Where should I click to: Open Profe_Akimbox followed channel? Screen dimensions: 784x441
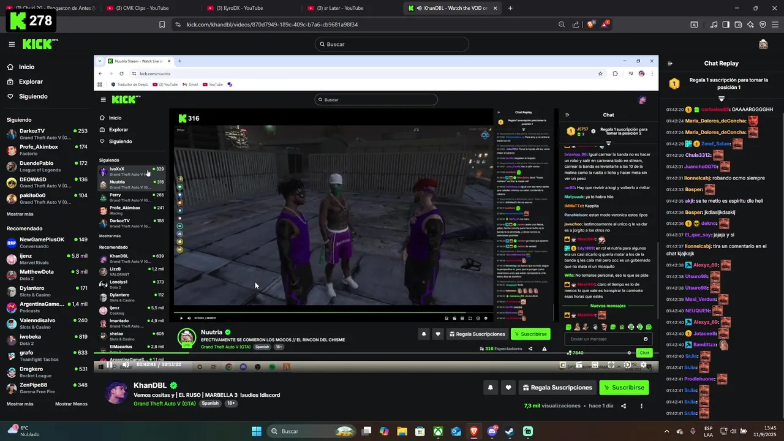(x=47, y=150)
